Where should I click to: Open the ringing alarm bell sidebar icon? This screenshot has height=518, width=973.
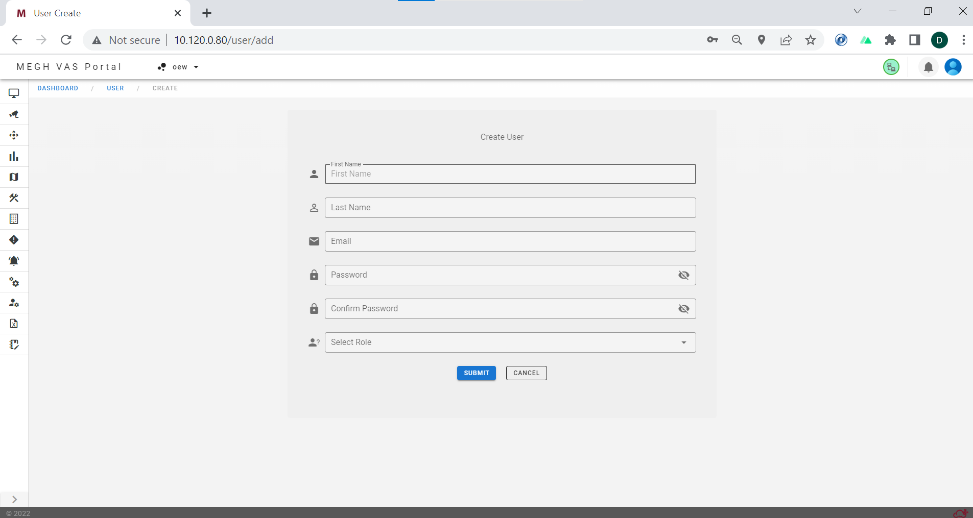click(14, 261)
